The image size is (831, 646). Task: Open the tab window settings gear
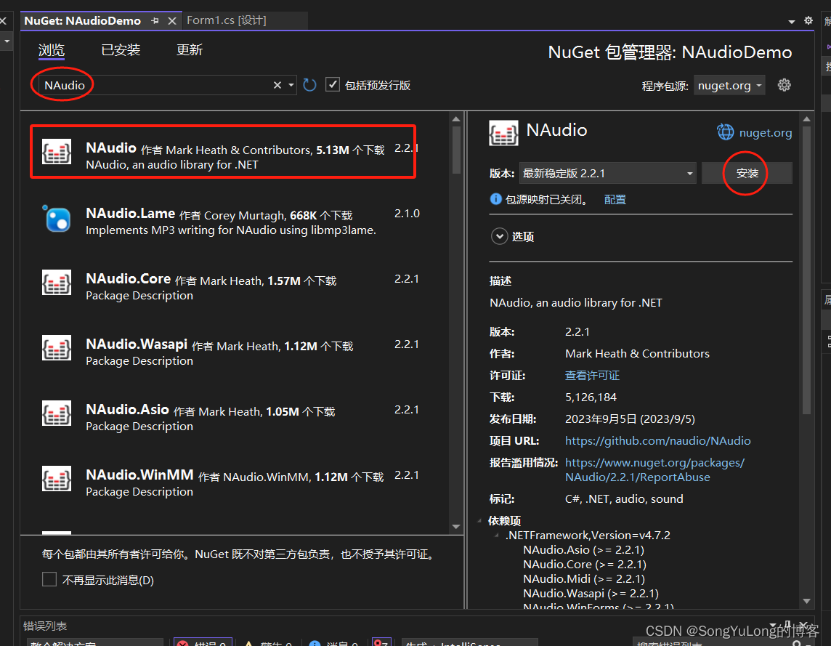[808, 20]
